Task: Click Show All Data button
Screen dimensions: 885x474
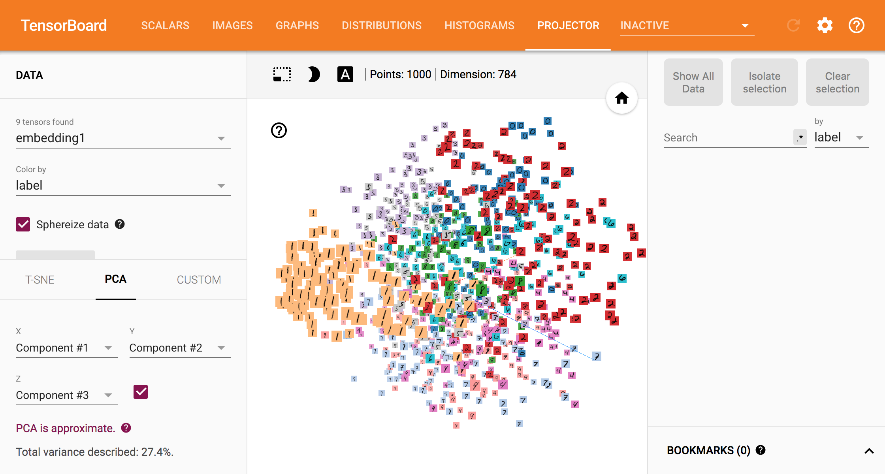Action: 693,82
